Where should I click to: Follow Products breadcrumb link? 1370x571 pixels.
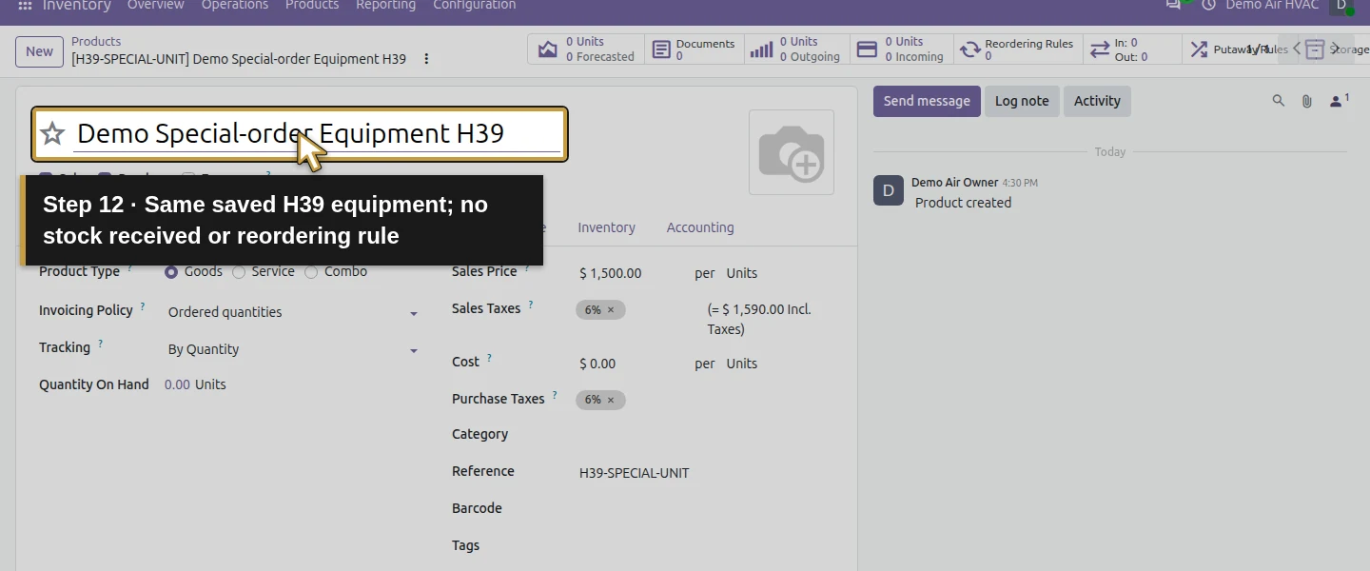coord(96,42)
